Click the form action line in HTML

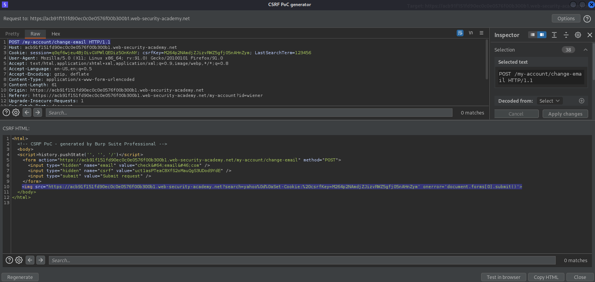point(182,160)
